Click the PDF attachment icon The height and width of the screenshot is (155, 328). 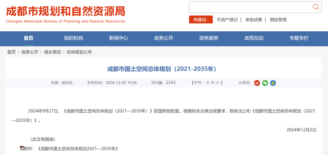click(22, 148)
